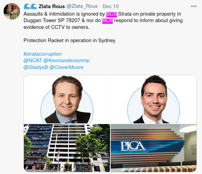202x174 pixels.
Task: Visit the @NCAT mention
Action: click(x=33, y=60)
